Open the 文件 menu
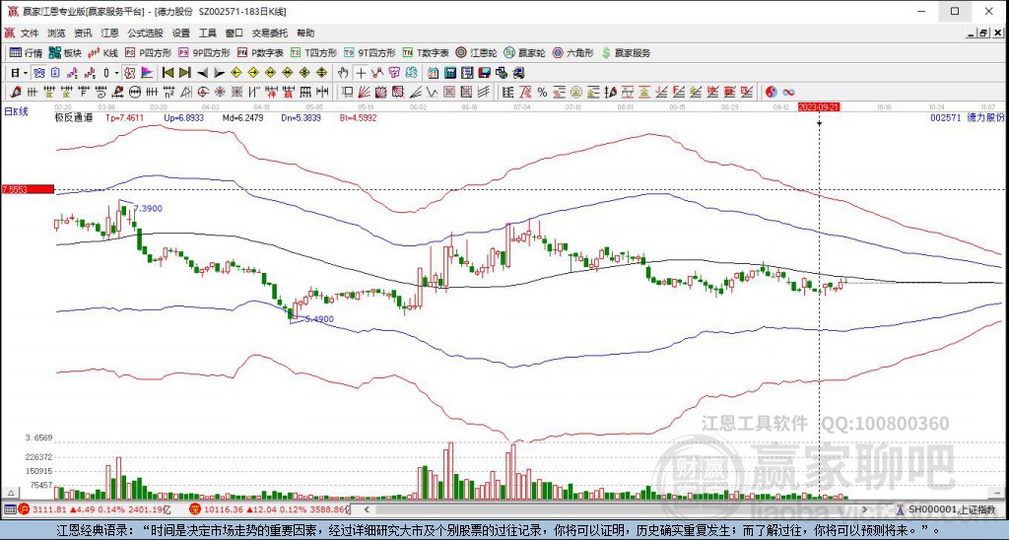 30,33
